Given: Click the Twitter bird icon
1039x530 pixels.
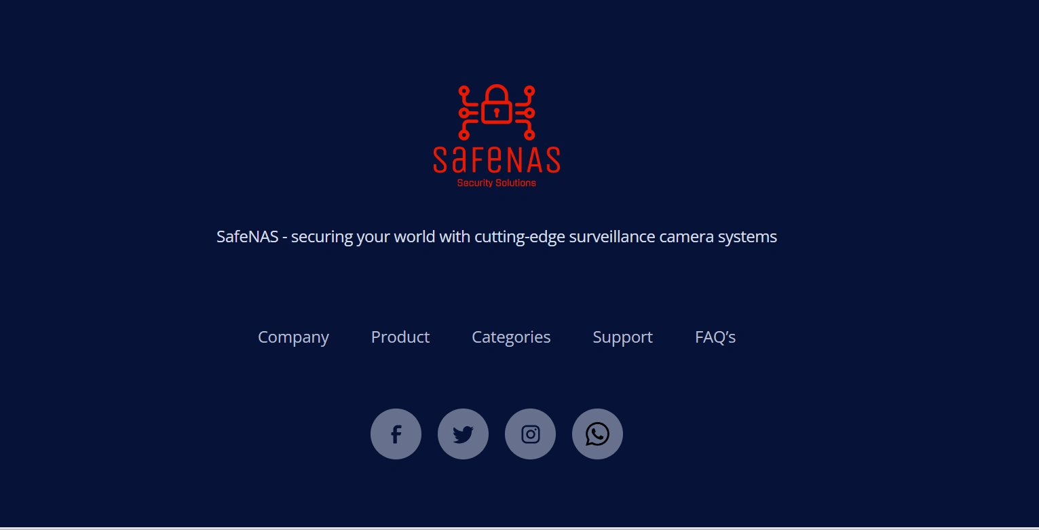Looking at the screenshot, I should point(463,434).
